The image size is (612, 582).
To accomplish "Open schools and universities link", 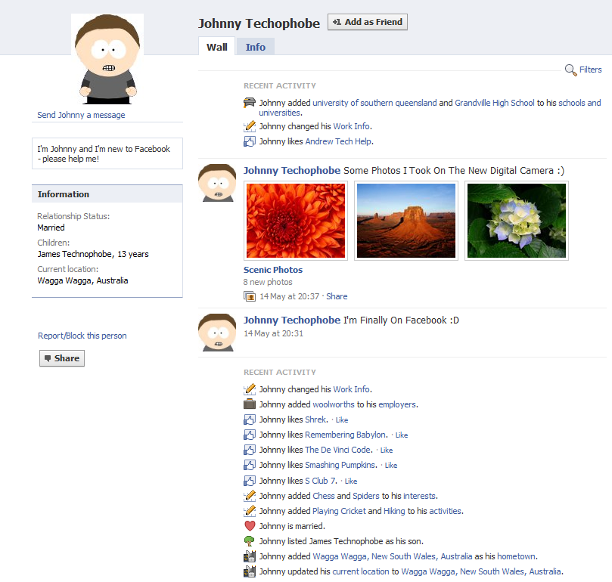I will pos(430,107).
